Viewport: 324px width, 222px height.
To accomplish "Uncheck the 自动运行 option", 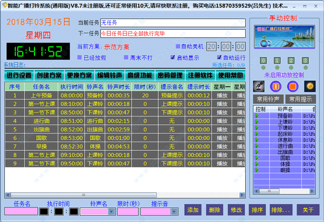I will (219, 57).
